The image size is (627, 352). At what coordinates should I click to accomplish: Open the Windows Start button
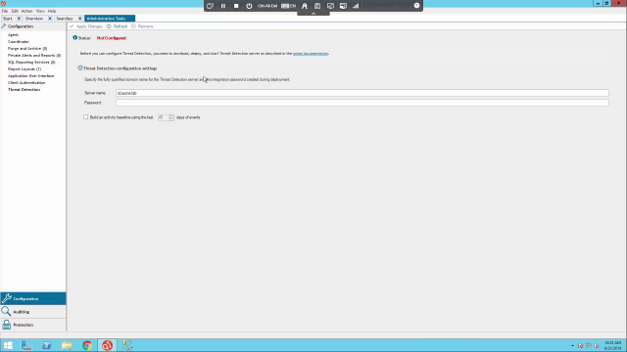coord(8,345)
